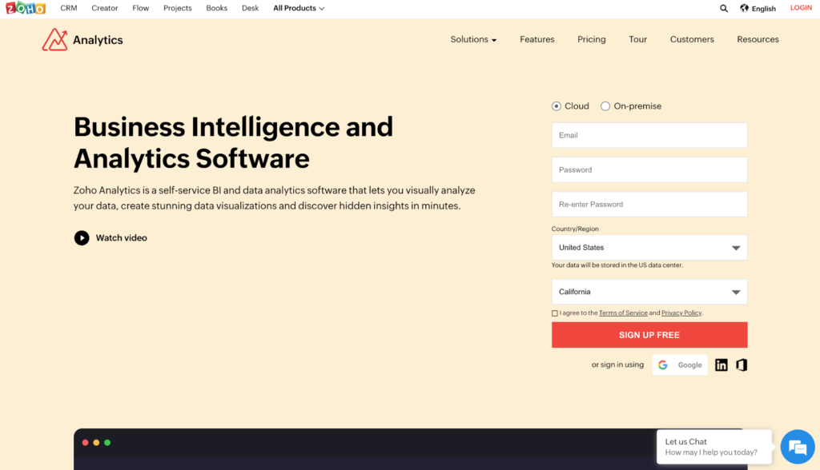The image size is (820, 470).
Task: Sign in using the Office 365 icon
Action: pos(742,365)
